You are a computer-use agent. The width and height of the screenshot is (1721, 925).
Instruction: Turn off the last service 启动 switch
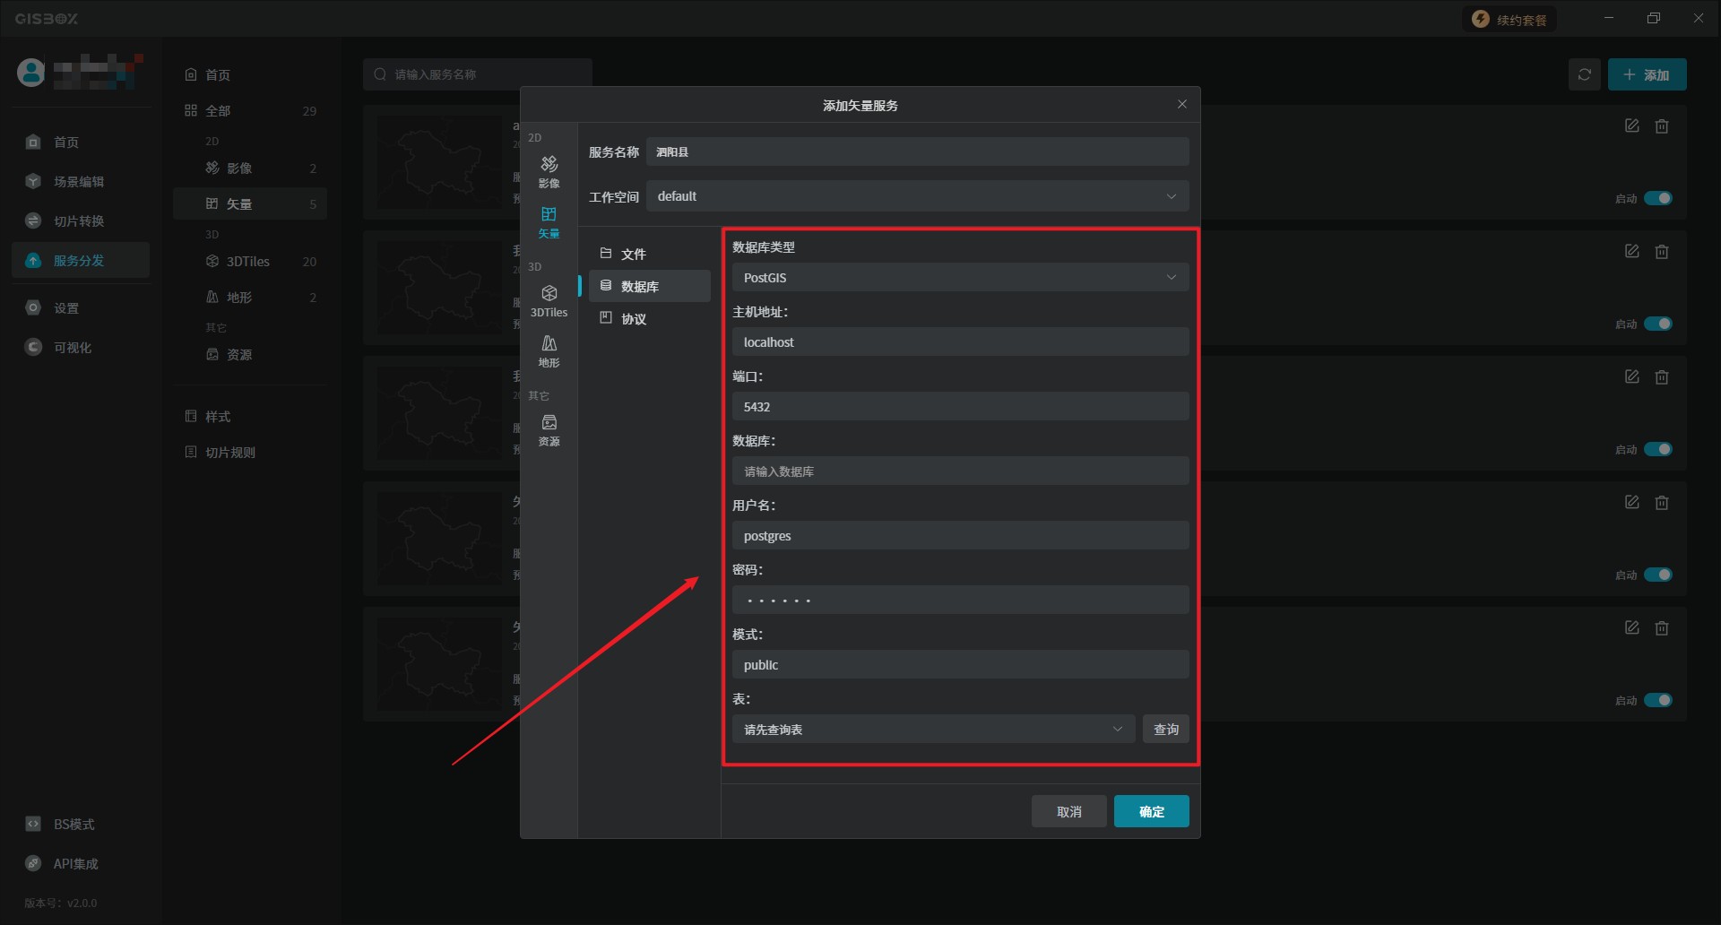click(x=1657, y=700)
